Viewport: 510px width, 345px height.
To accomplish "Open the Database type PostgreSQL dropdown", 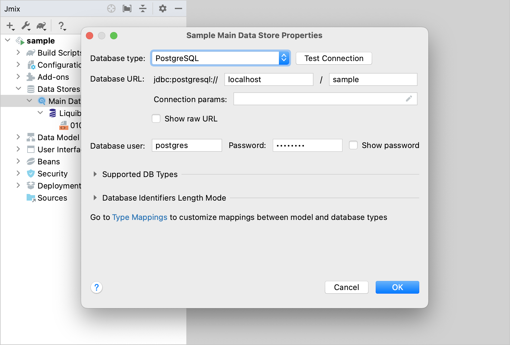I will point(221,58).
